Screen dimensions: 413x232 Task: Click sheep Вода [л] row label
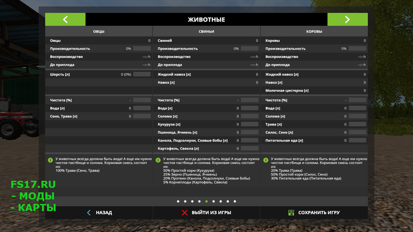[x=57, y=108]
